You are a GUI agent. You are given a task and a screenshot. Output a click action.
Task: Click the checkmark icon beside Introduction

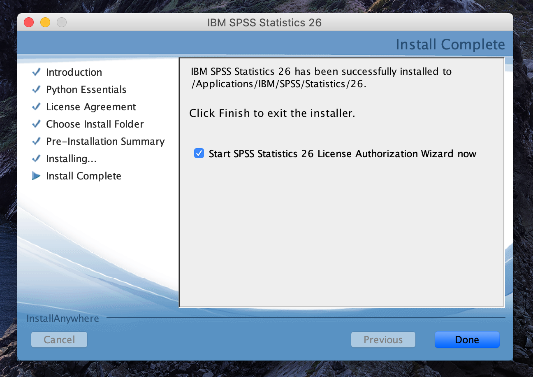pos(37,72)
